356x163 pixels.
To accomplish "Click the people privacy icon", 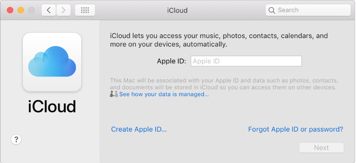I will click(x=114, y=94).
